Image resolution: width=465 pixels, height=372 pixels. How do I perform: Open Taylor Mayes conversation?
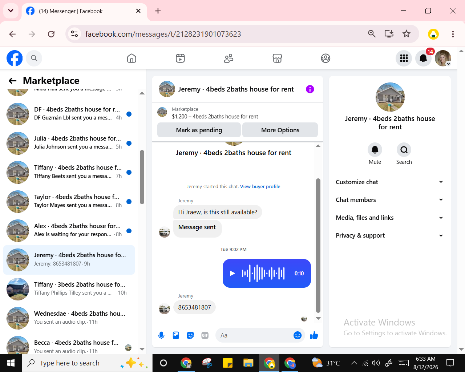point(69,201)
